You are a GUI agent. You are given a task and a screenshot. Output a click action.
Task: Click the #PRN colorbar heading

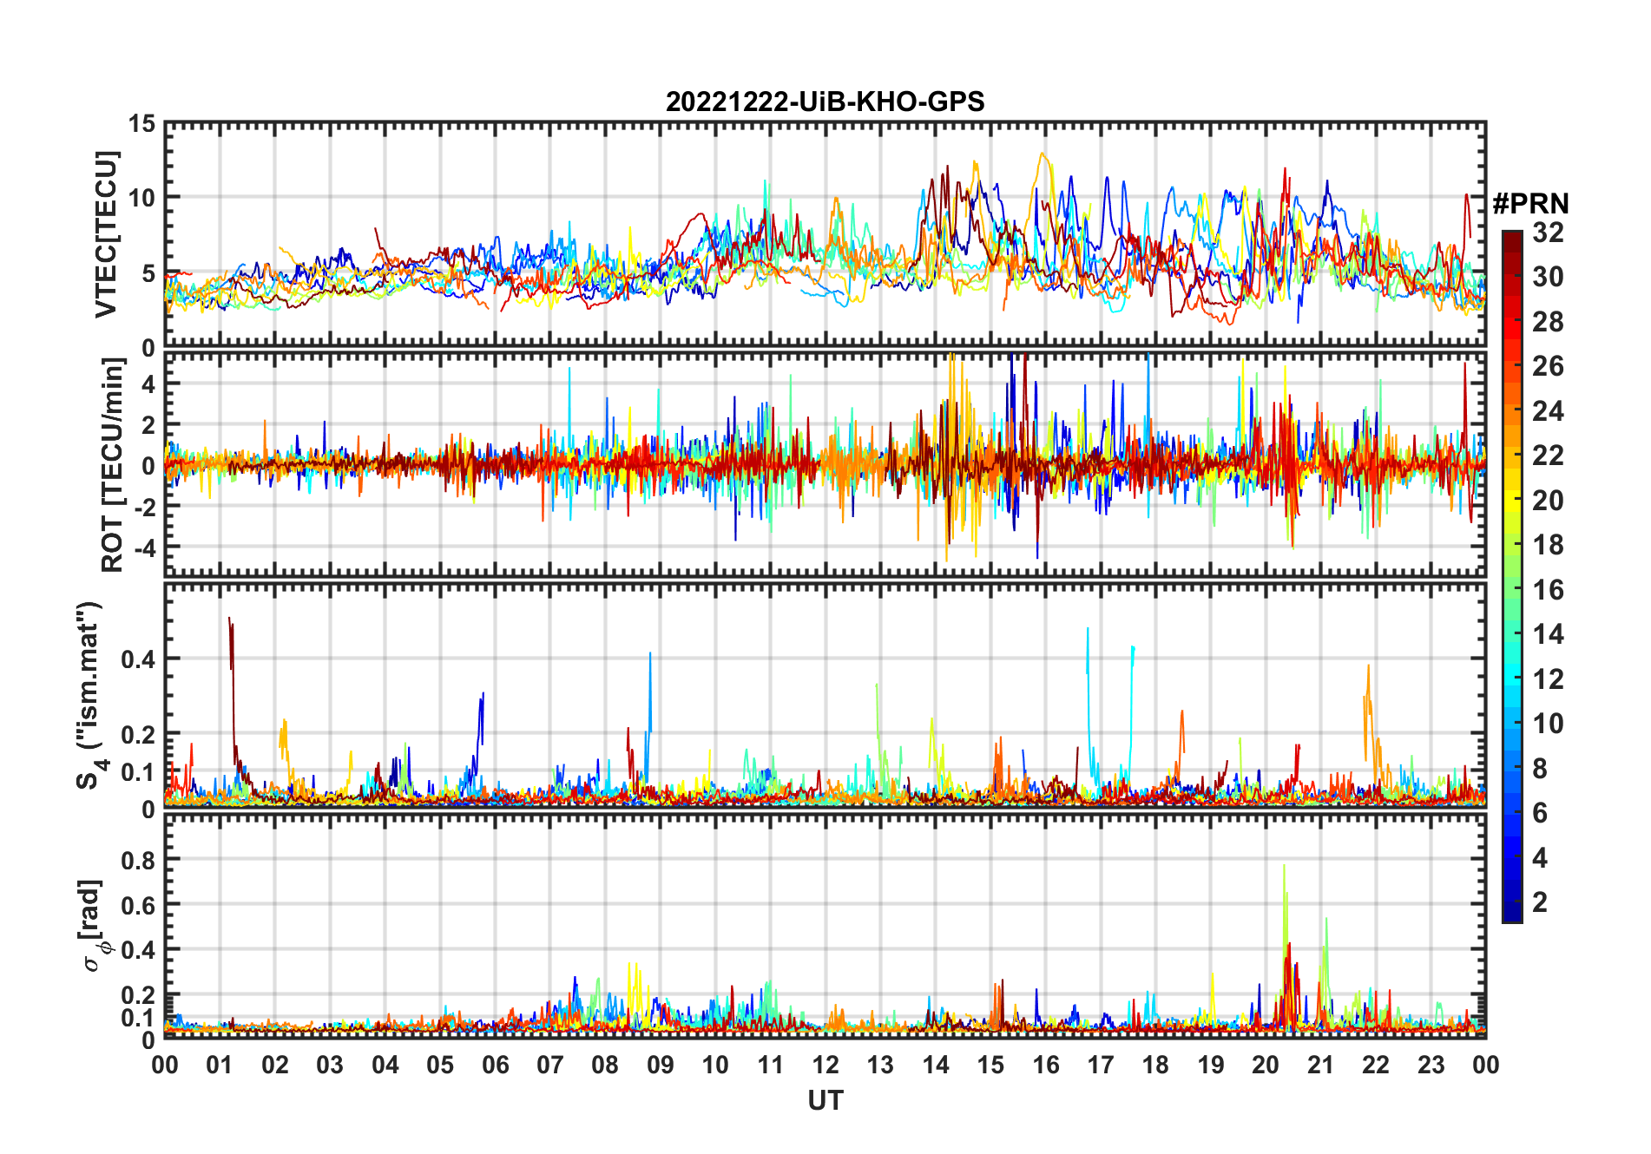[x=1530, y=203]
